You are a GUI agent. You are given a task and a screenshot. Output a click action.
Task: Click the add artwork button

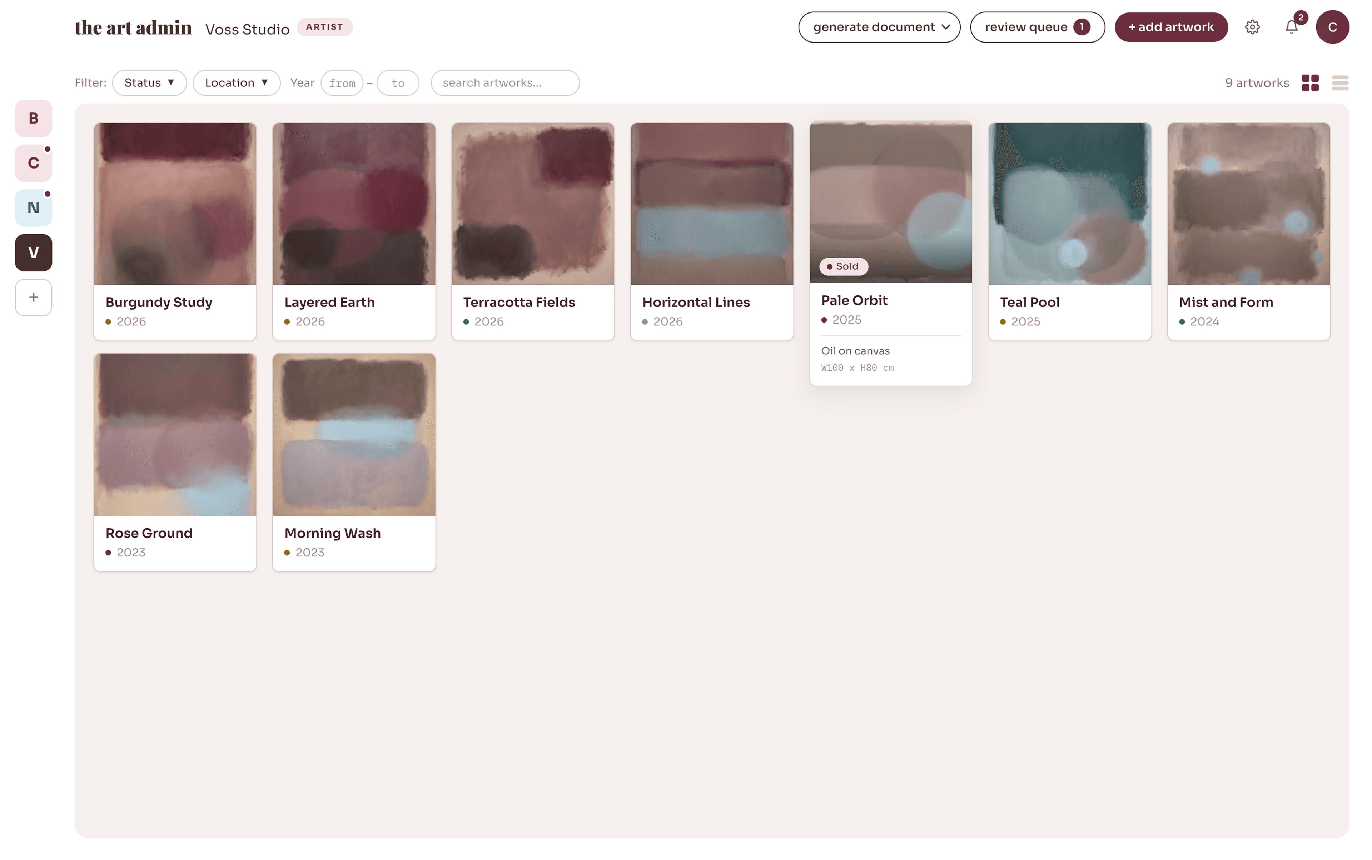pyautogui.click(x=1170, y=27)
